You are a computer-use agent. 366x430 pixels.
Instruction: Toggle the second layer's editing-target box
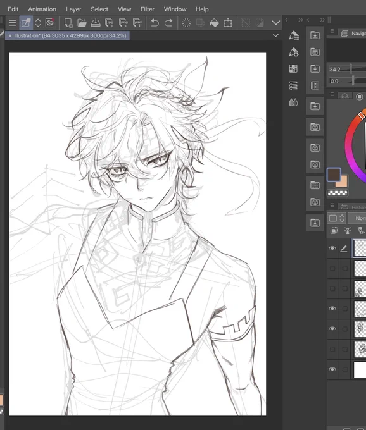(x=345, y=268)
